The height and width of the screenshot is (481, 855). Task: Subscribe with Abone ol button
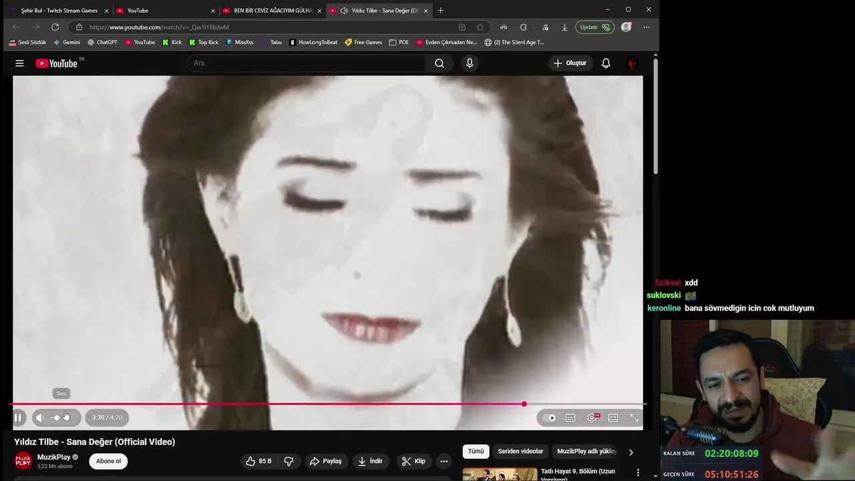pyautogui.click(x=108, y=461)
